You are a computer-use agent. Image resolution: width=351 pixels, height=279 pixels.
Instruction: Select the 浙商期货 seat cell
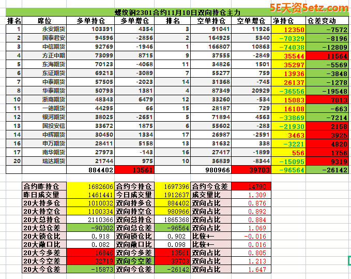point(44,99)
